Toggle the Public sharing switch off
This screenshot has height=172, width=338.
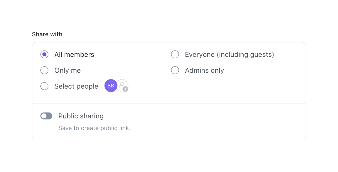pyautogui.click(x=46, y=116)
